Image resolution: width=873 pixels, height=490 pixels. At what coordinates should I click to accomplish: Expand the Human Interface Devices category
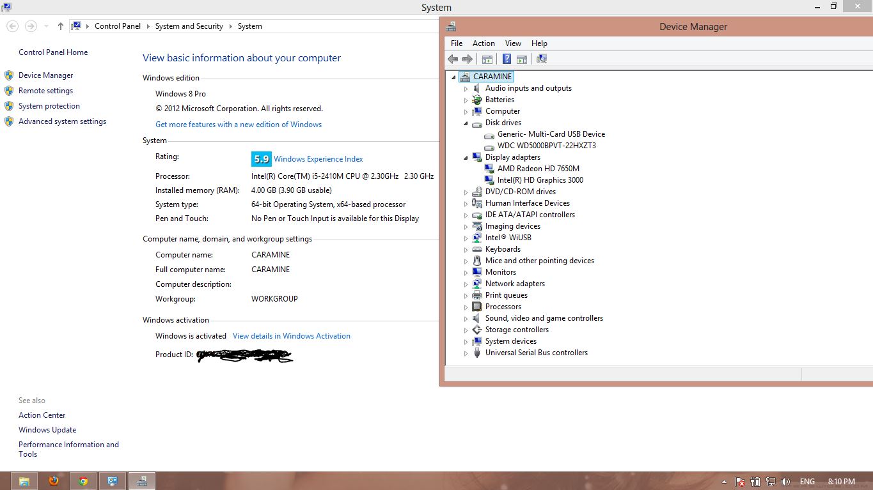coord(466,204)
